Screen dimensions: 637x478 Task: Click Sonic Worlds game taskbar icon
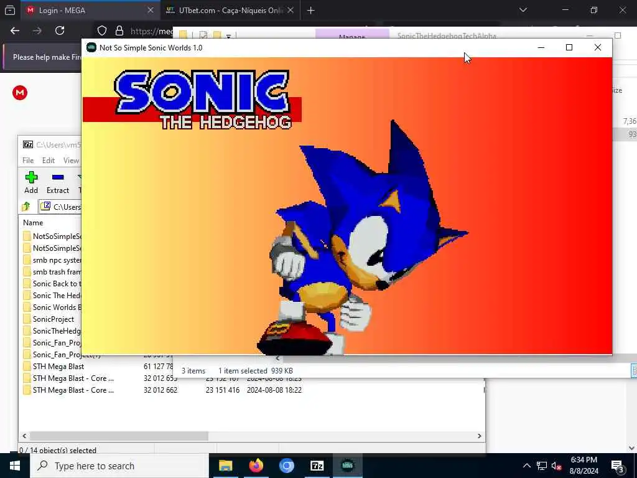click(x=347, y=466)
